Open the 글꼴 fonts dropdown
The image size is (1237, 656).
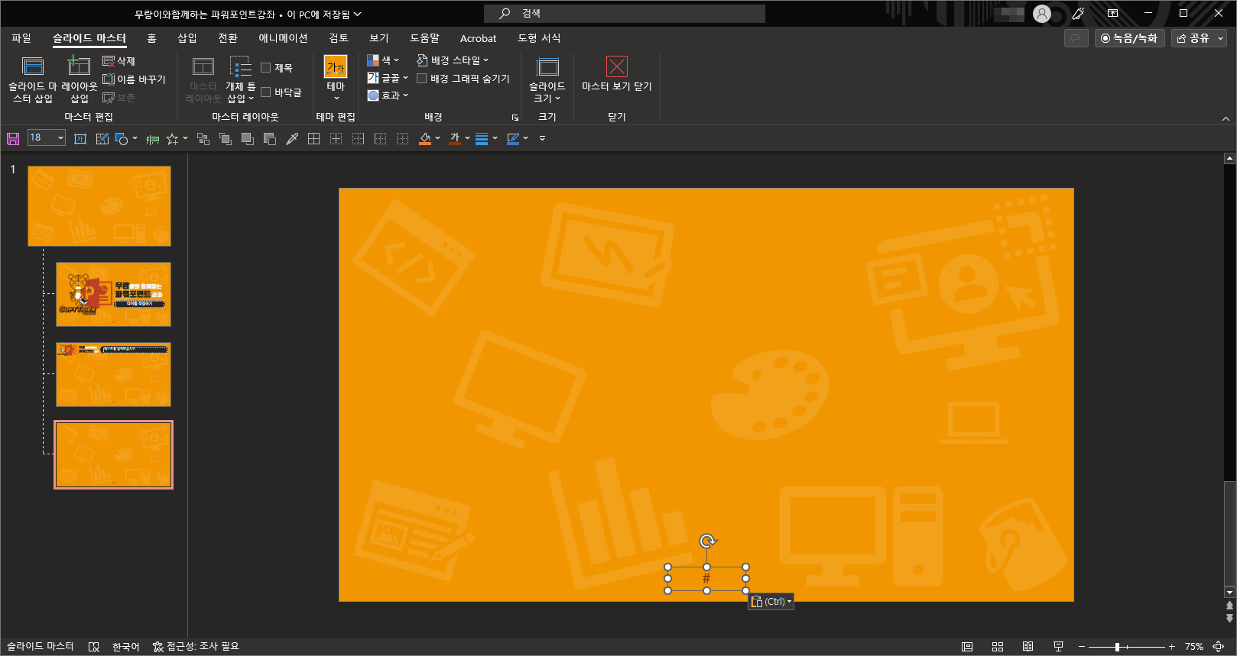pos(388,78)
